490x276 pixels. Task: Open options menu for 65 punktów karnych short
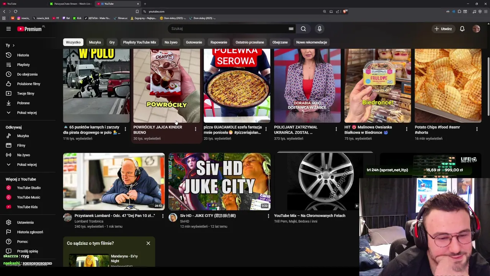(125, 129)
